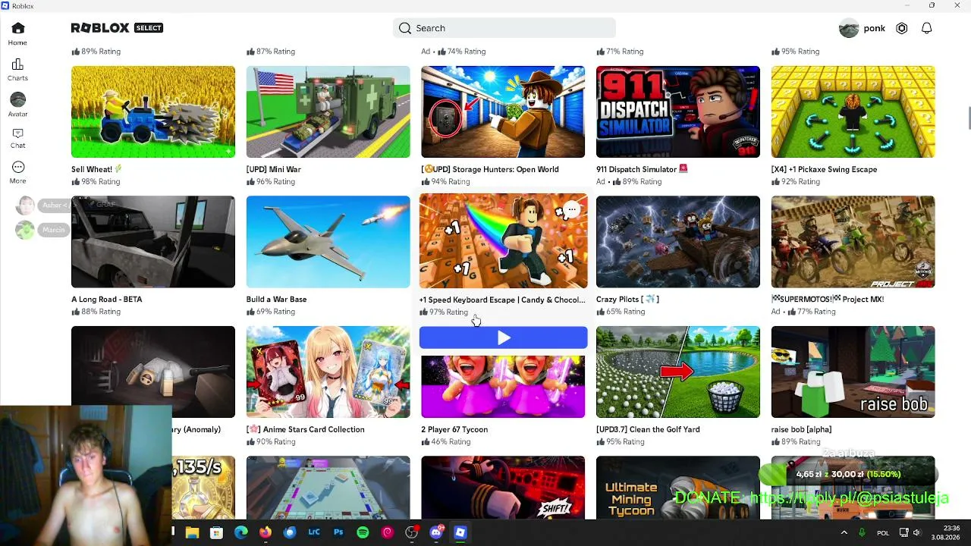
Task: Click the raise bob [alpha] title
Action: 801,429
